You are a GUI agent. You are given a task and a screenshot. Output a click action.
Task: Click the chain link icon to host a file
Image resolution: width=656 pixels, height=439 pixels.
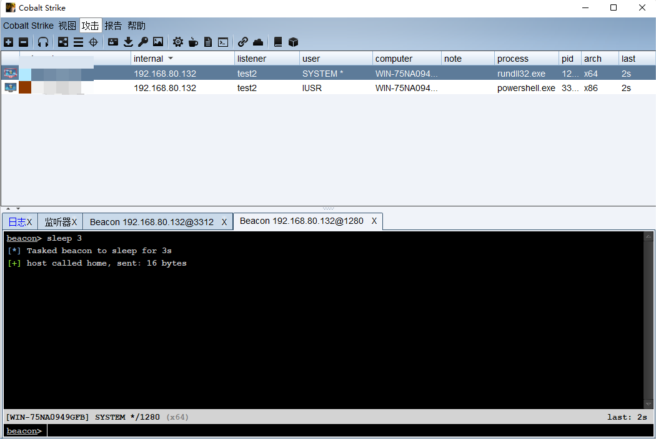[242, 42]
